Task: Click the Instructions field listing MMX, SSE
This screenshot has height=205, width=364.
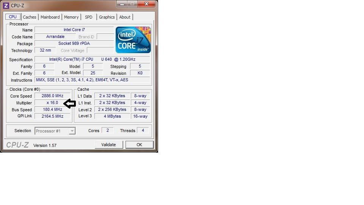Action: point(92,80)
